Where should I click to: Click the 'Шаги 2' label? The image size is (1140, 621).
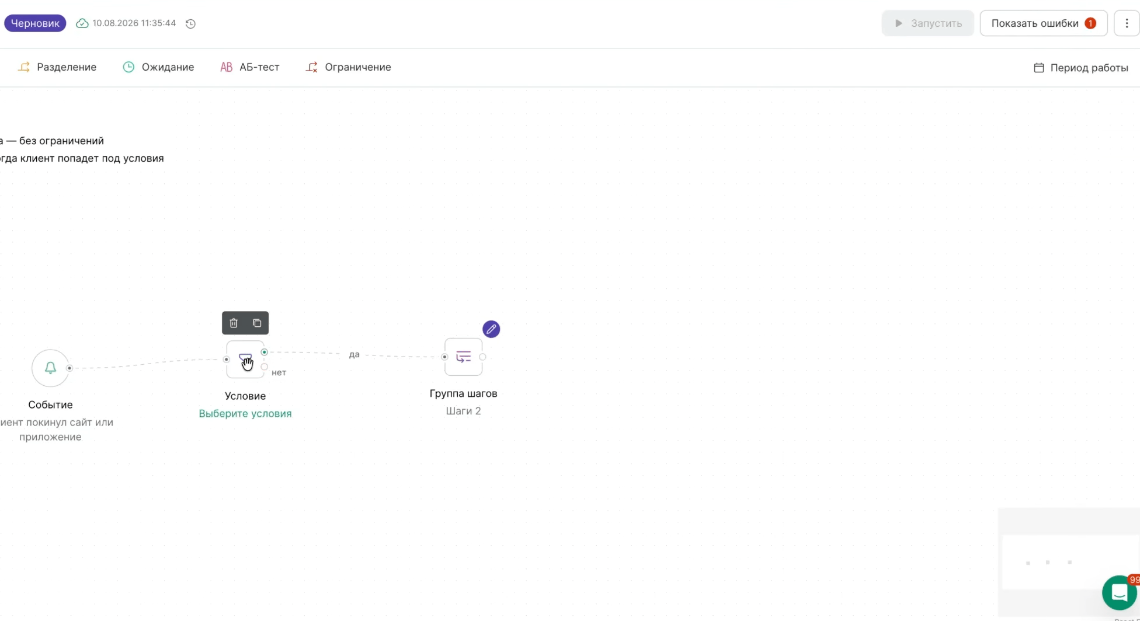[x=464, y=411]
